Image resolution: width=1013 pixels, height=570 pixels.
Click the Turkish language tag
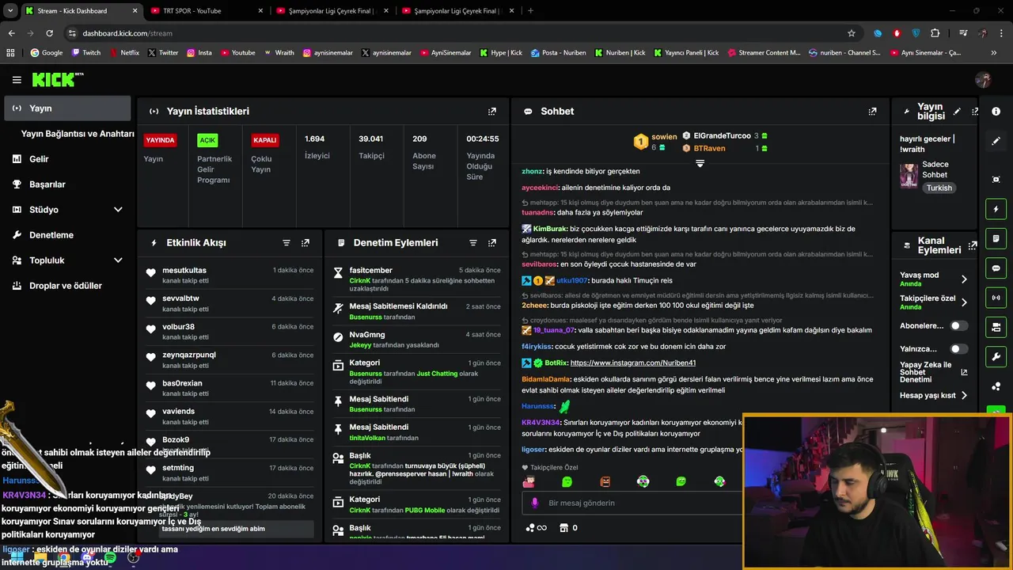click(x=939, y=188)
